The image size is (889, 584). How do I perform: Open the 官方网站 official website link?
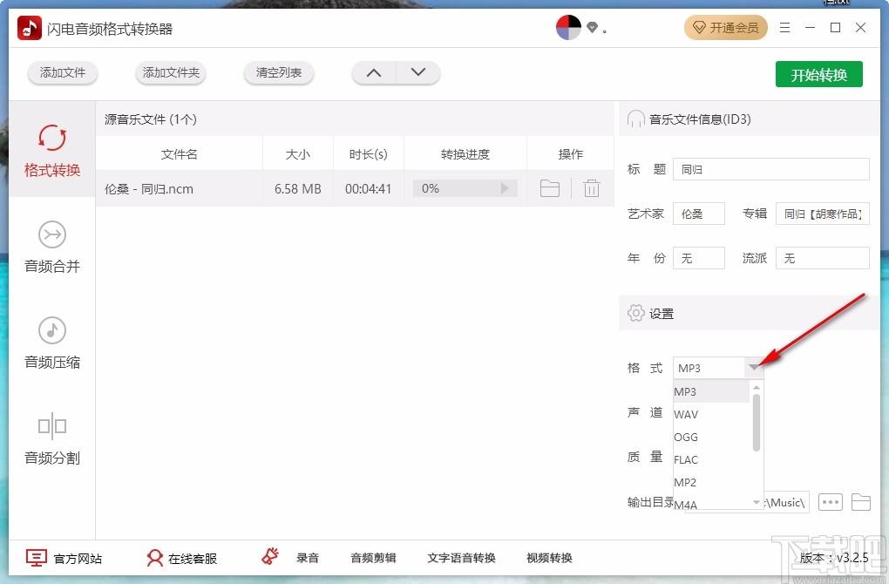pyautogui.click(x=77, y=559)
